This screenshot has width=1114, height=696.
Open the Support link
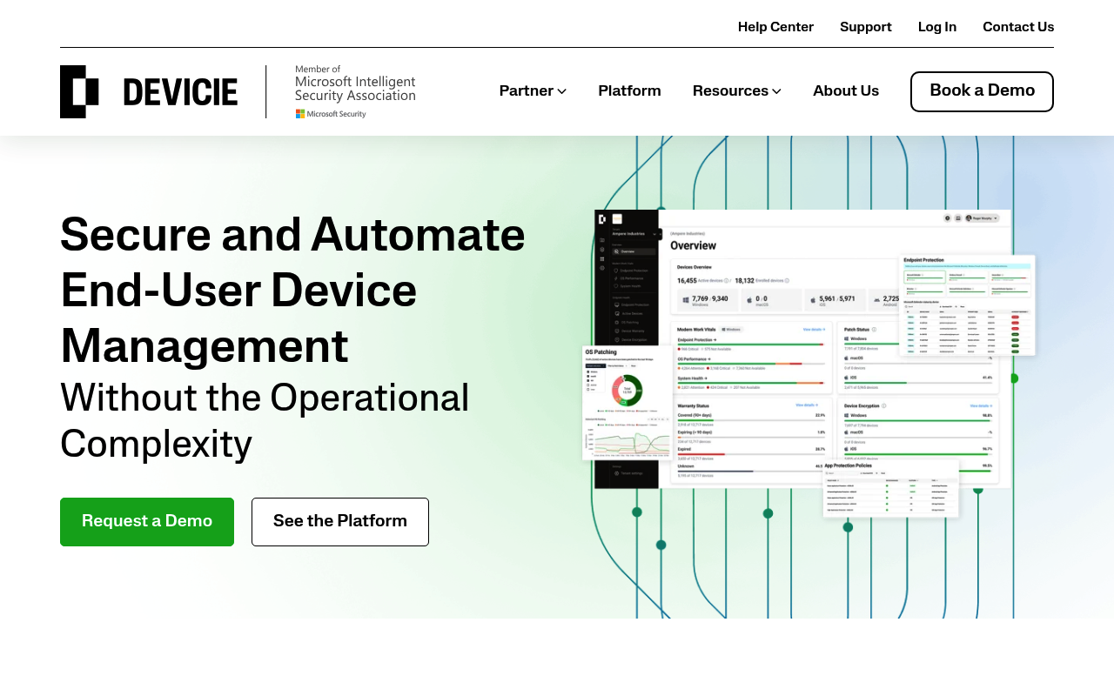(865, 27)
